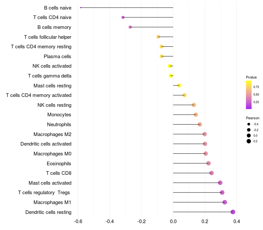Click the Monocytes data point
This screenshot has width=263, height=230.
pyautogui.click(x=196, y=115)
